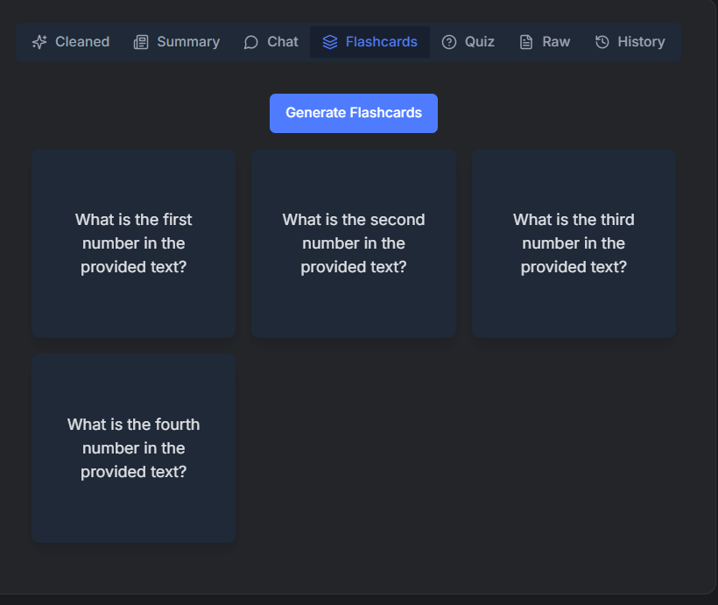
Task: Flip the second number flashcard
Action: (x=353, y=243)
